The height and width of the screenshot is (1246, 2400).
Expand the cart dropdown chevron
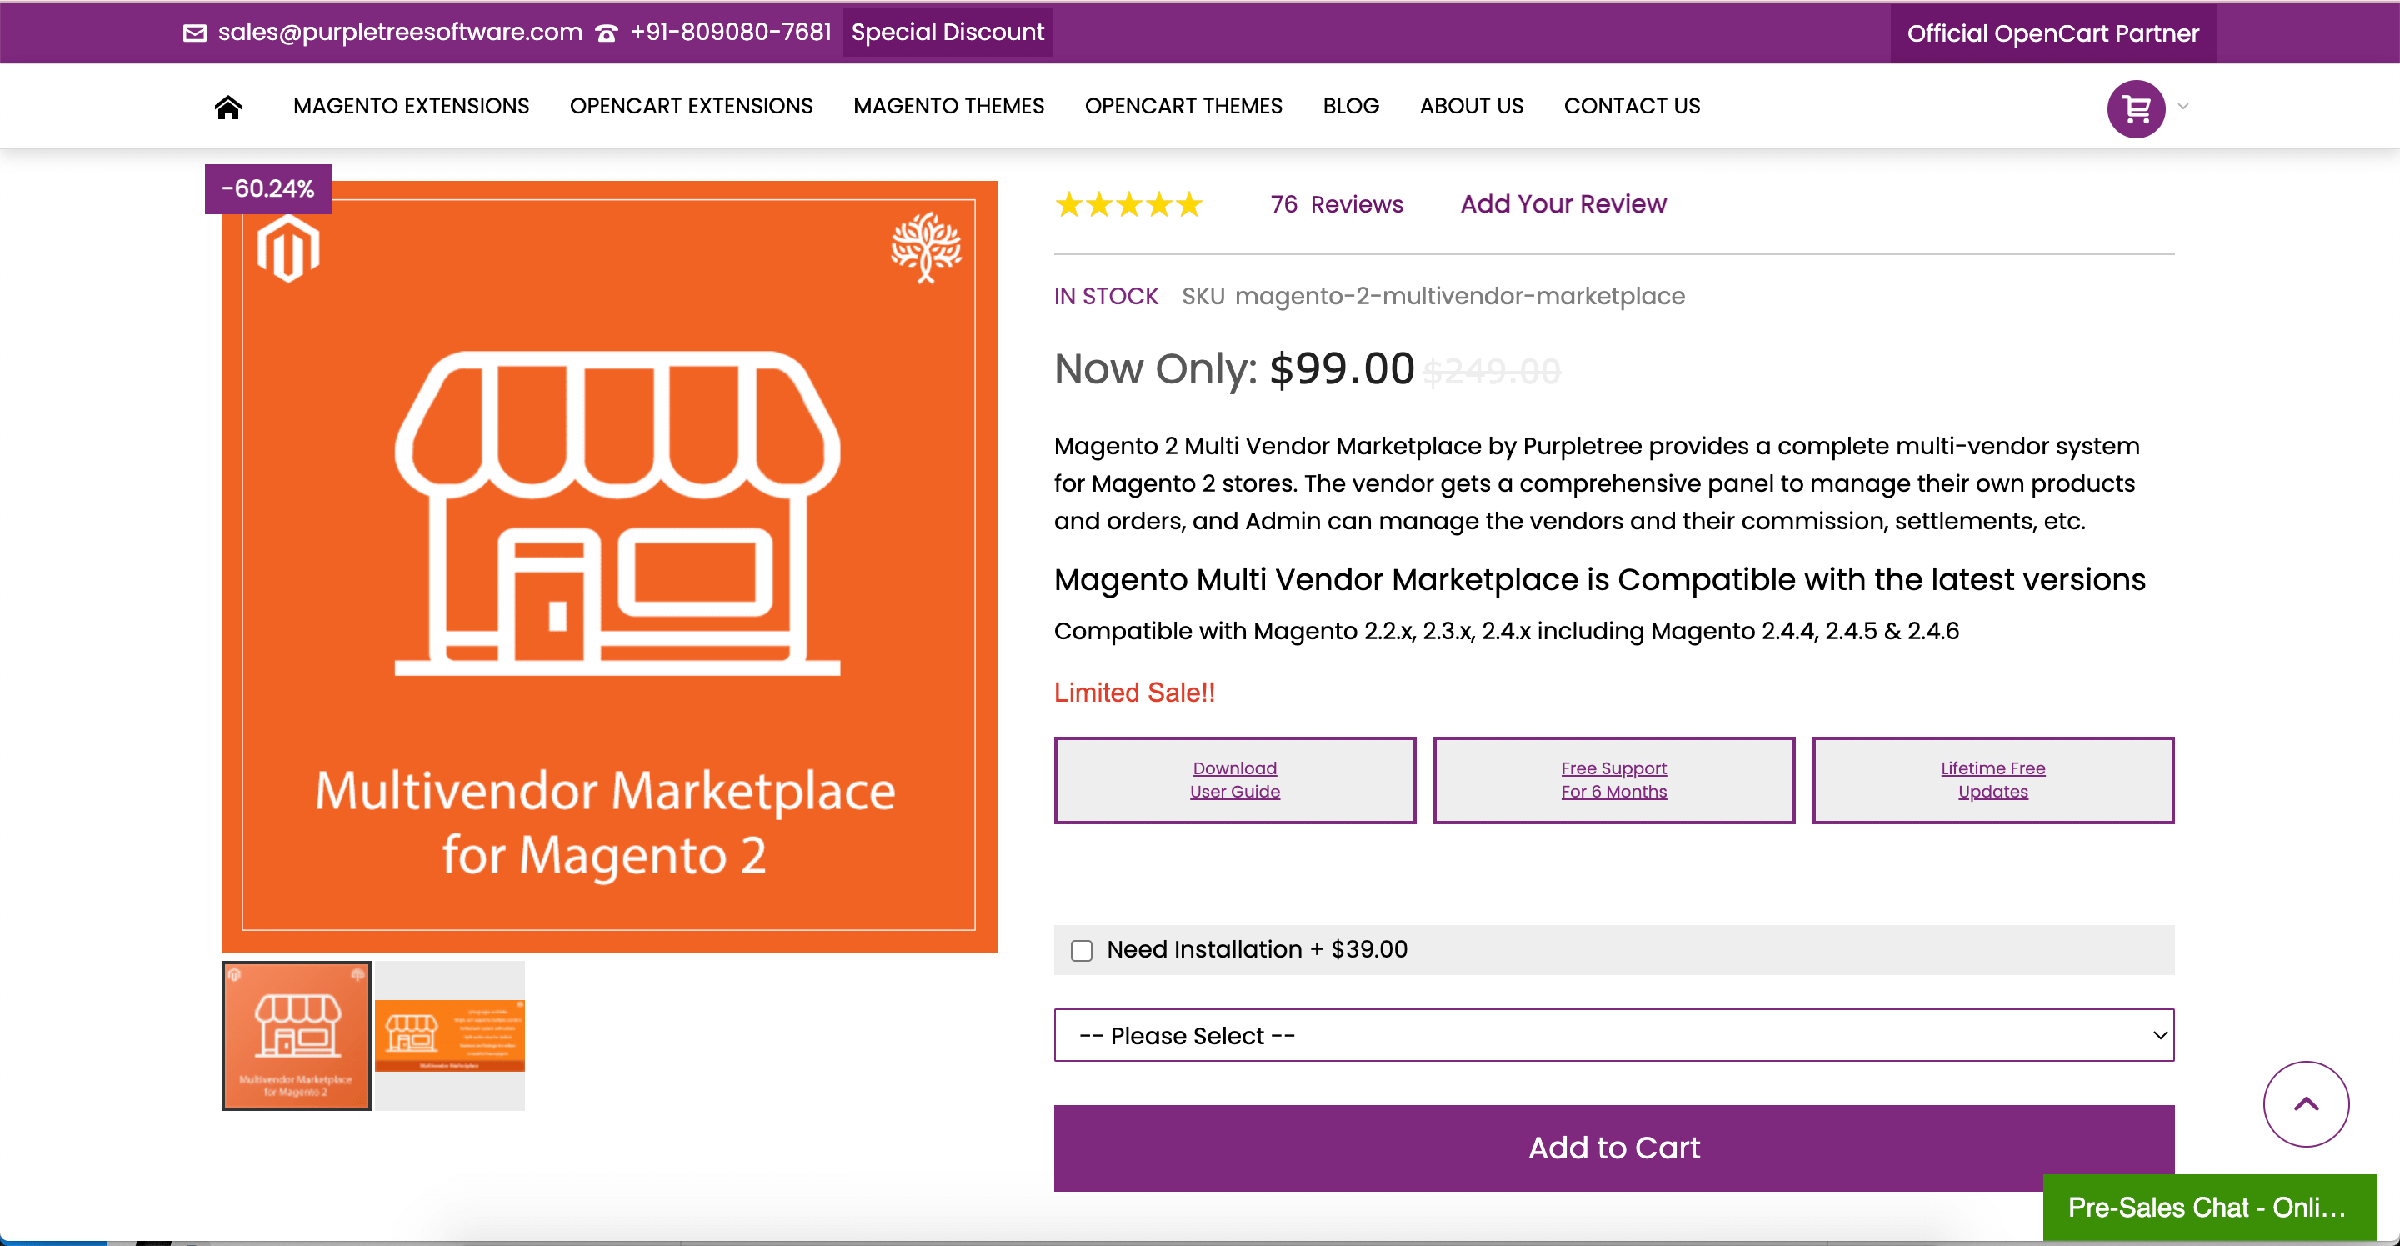(x=2183, y=106)
